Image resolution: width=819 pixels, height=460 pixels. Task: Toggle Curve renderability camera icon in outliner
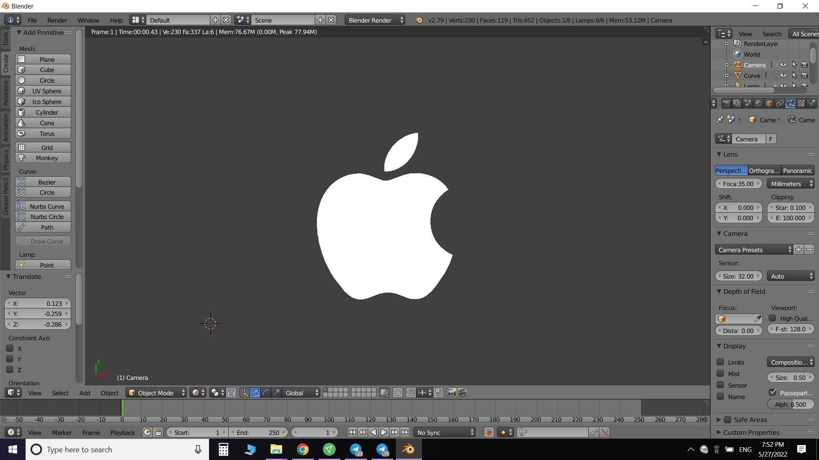(804, 75)
